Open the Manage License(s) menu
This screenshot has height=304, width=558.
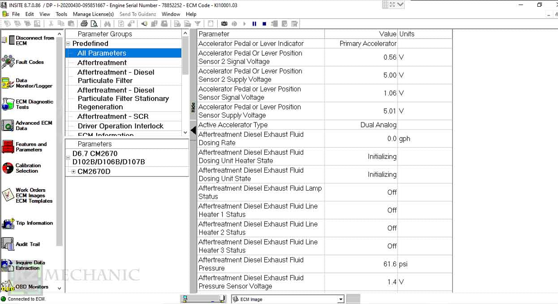(93, 14)
